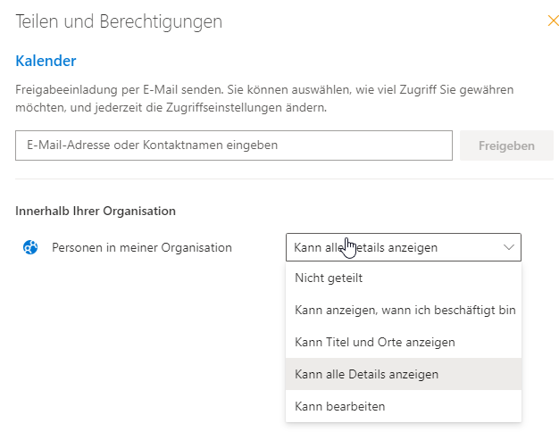Click the "Innerhalb Ihrer Organisation" section heading

coord(96,211)
